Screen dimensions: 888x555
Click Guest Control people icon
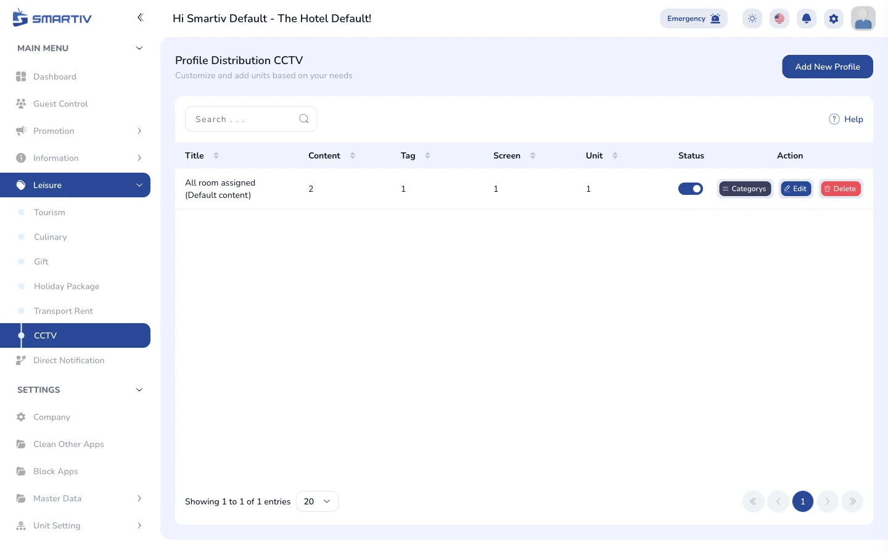click(21, 104)
